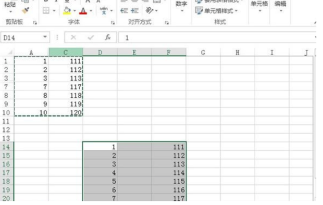
Task: Open the text orientation dropdown arrow
Action: (156, 10)
